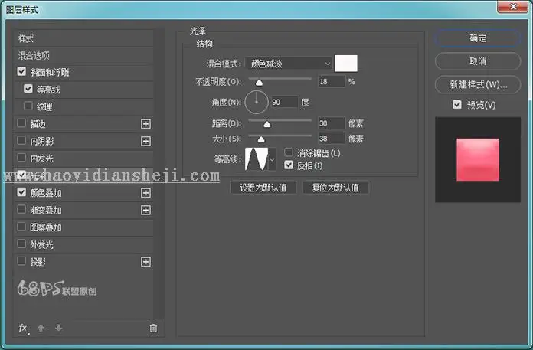This screenshot has width=533, height=350.
Task: Move effect down with the down arrow icon
Action: coord(58,328)
